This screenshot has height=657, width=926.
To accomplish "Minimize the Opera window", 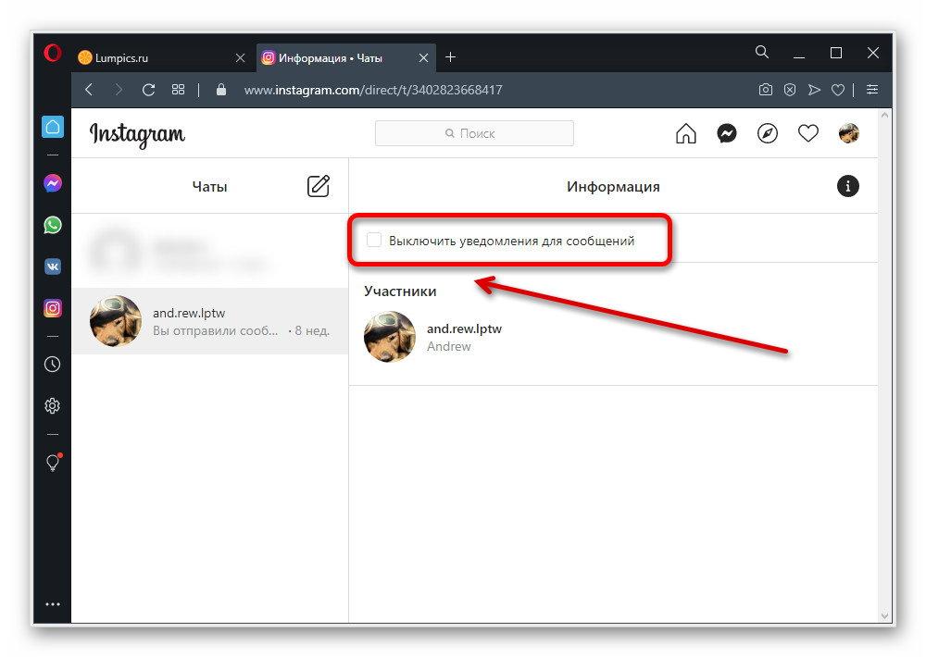I will [x=799, y=54].
